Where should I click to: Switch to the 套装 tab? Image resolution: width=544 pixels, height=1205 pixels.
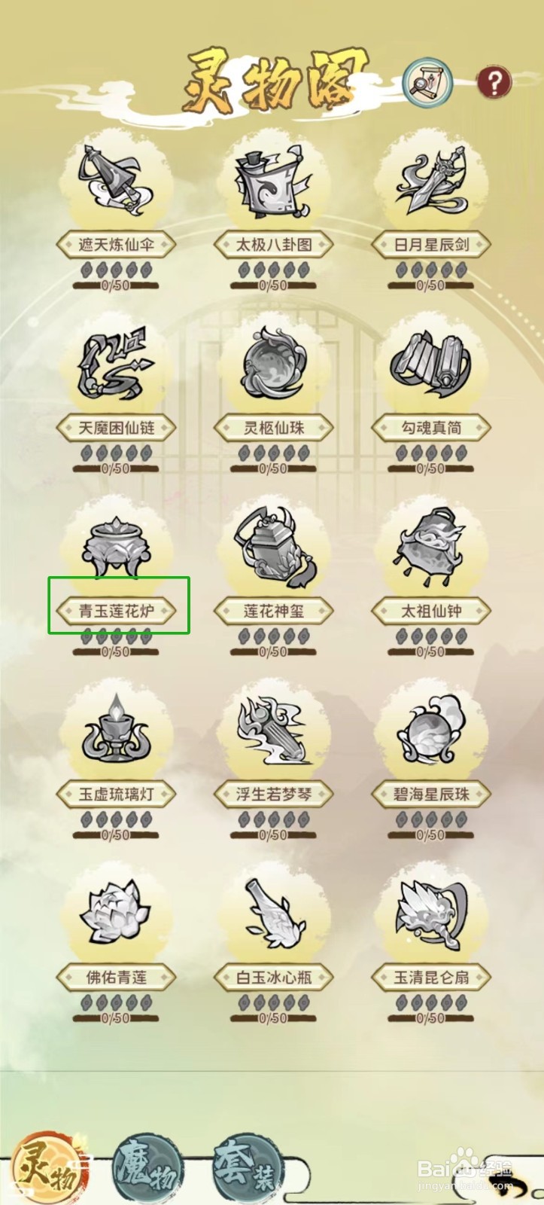pos(248,1169)
